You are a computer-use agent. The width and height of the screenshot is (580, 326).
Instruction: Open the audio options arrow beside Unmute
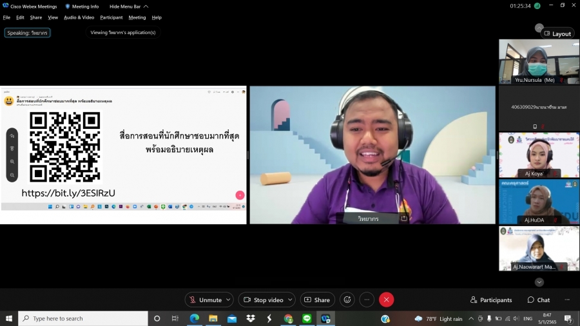pyautogui.click(x=228, y=300)
